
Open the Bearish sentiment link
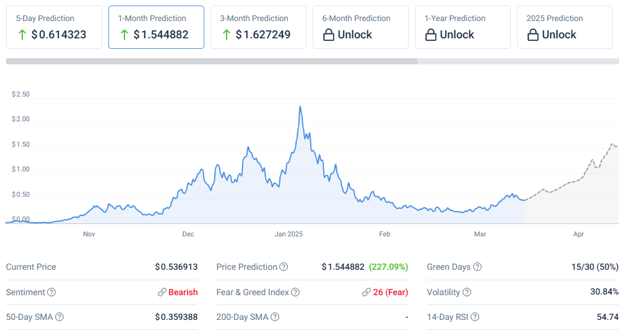pyautogui.click(x=183, y=292)
